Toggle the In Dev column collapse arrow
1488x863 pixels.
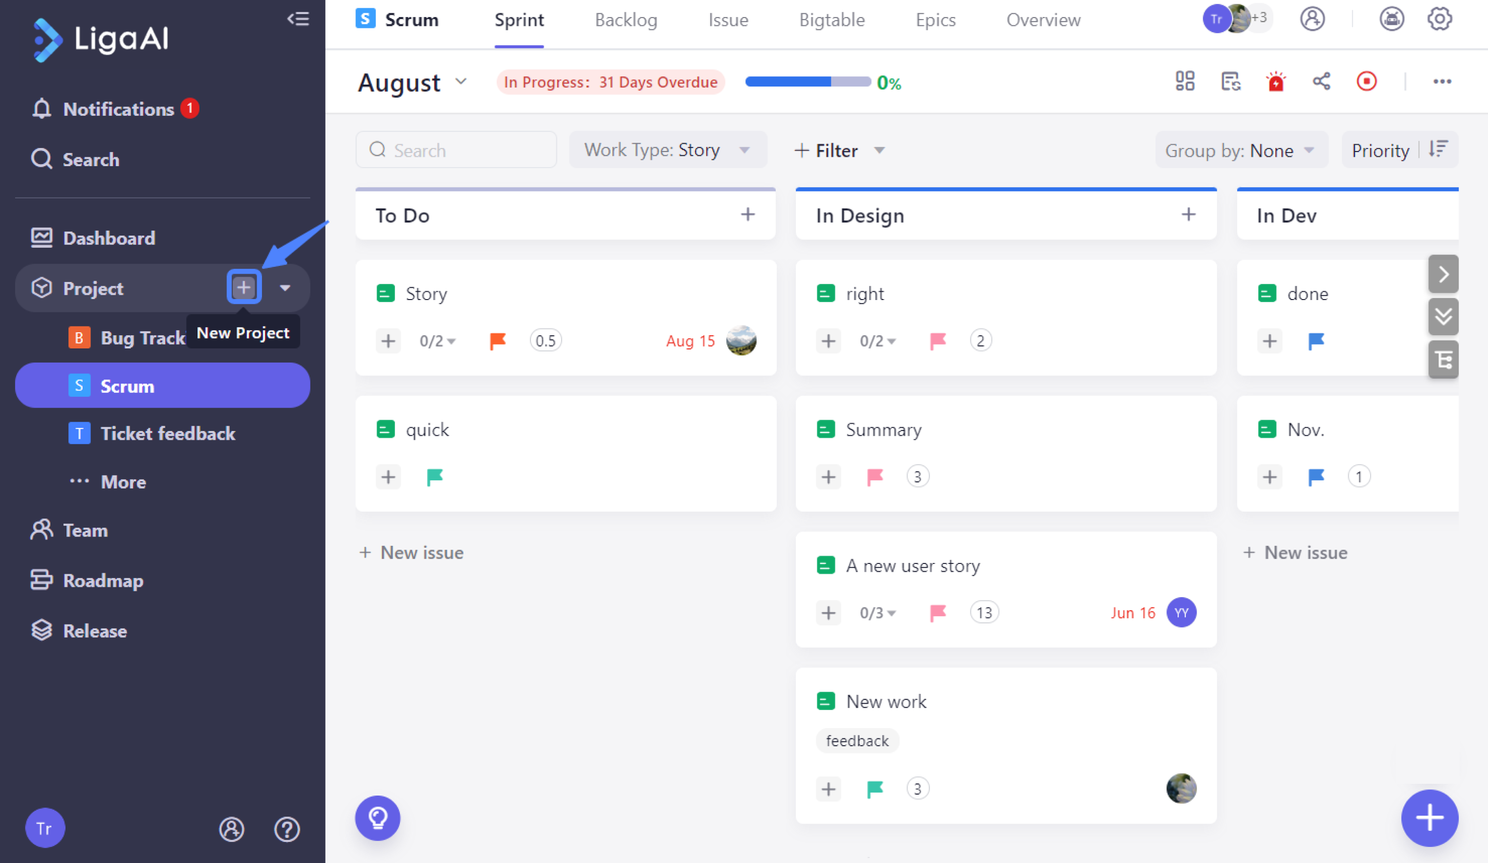coord(1443,274)
